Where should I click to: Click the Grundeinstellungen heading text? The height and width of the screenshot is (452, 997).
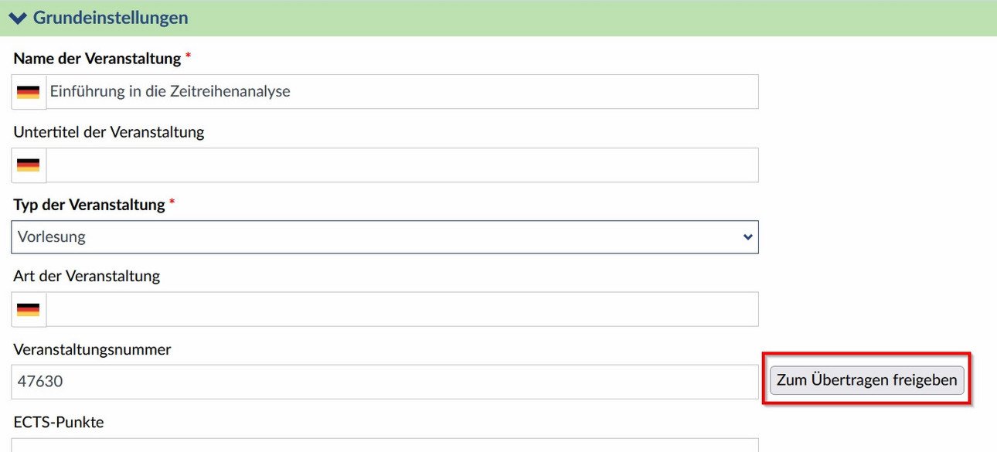click(111, 17)
